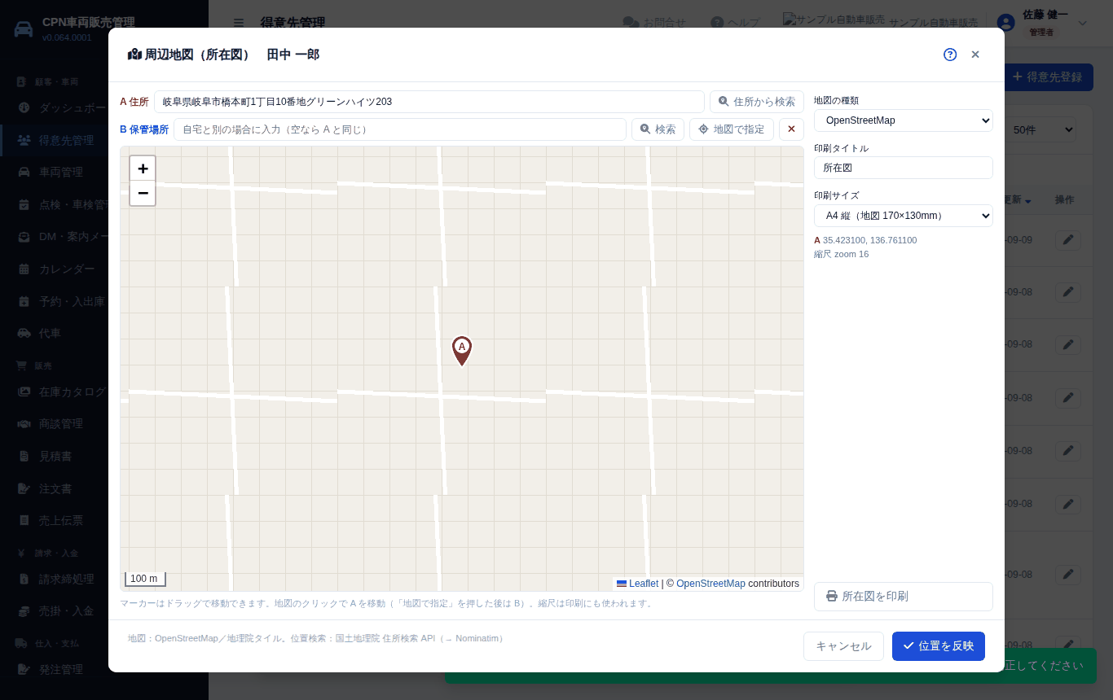
Task: Confirm with the 位置を反映 button
Action: click(x=939, y=646)
